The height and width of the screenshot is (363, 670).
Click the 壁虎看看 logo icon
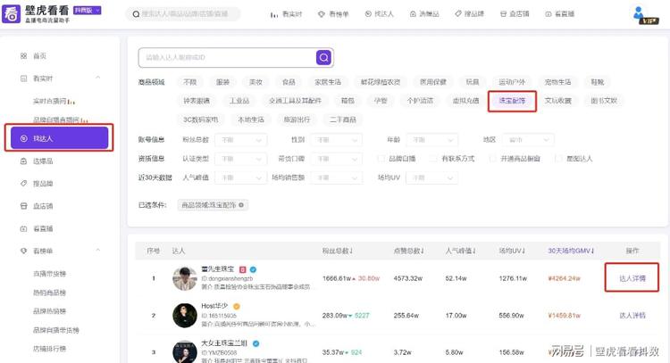11,13
